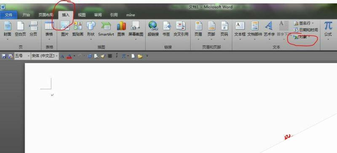
Task: Insert a hyperlink via 超链接
Action: [x=153, y=29]
